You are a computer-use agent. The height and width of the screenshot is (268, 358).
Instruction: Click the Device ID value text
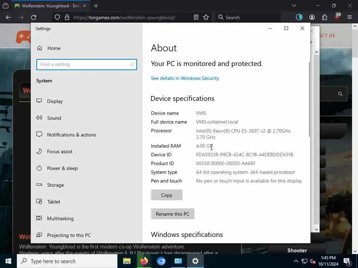click(x=244, y=155)
